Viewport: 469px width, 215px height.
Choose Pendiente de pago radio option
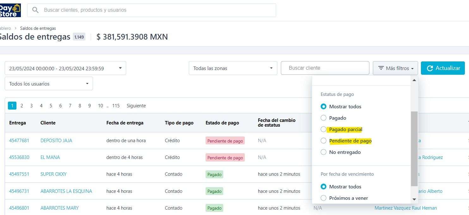click(323, 141)
